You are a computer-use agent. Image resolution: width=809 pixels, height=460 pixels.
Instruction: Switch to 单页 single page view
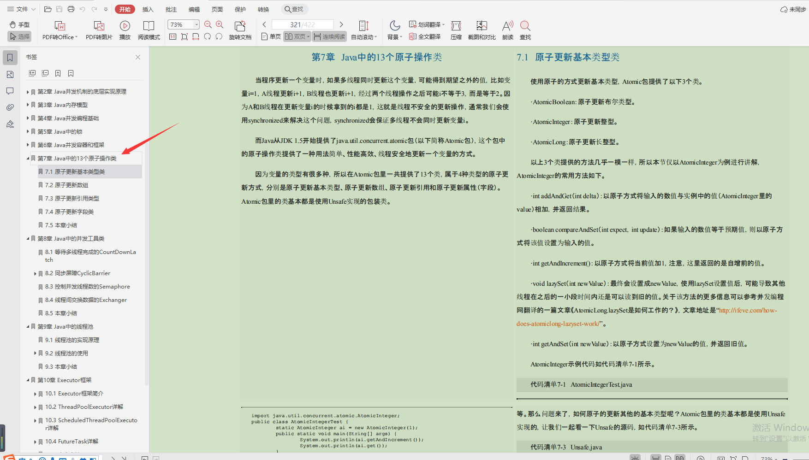(x=271, y=36)
